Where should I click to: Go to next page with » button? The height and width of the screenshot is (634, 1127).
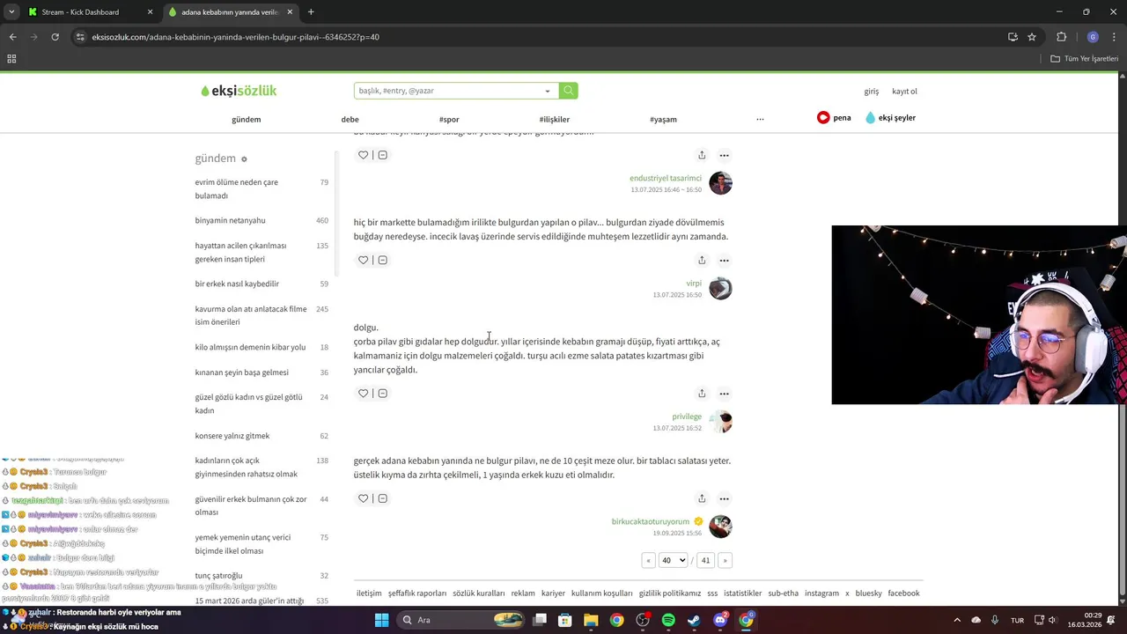726,560
